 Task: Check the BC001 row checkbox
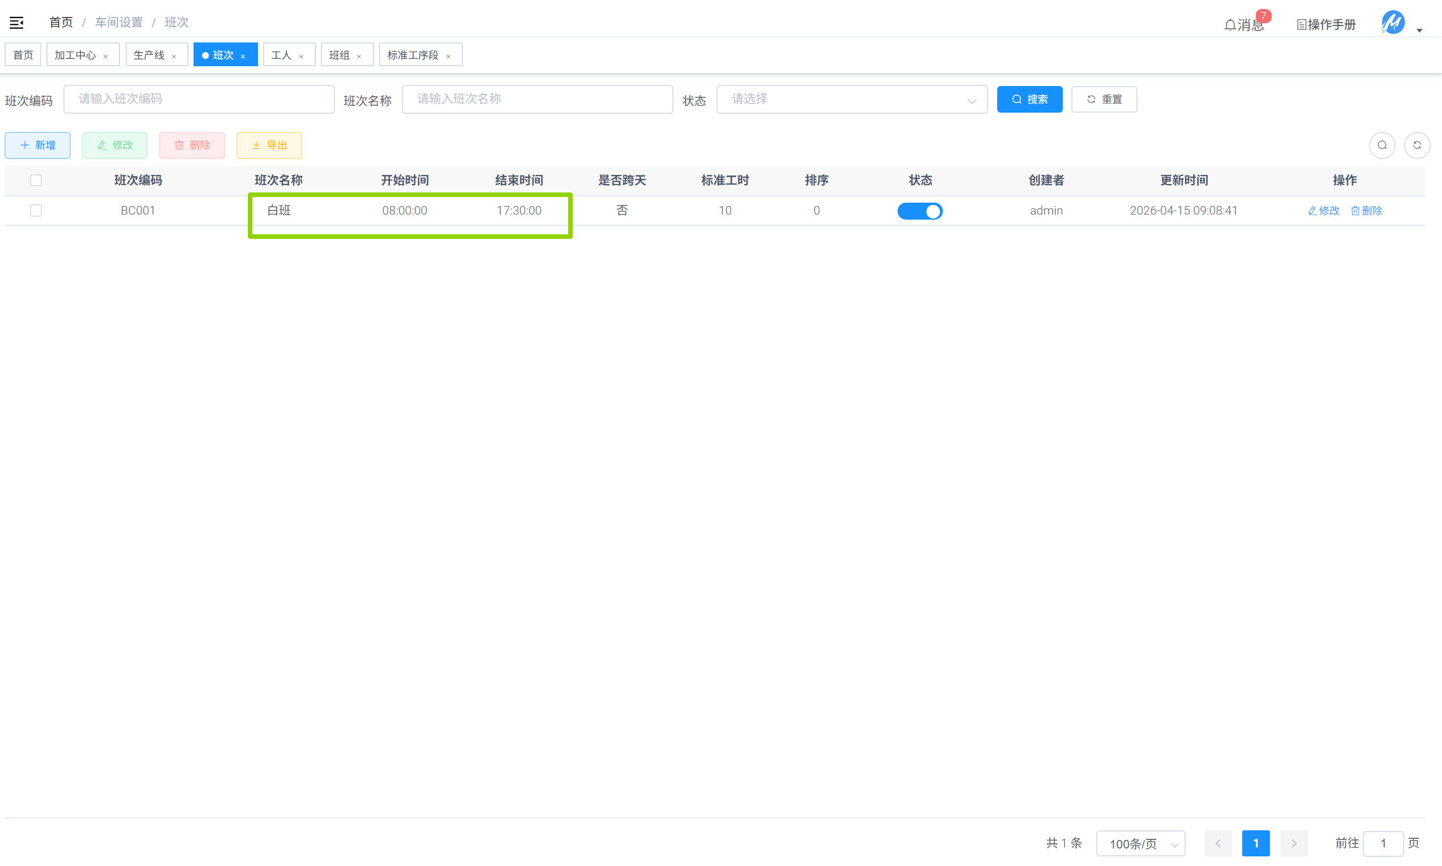[36, 211]
